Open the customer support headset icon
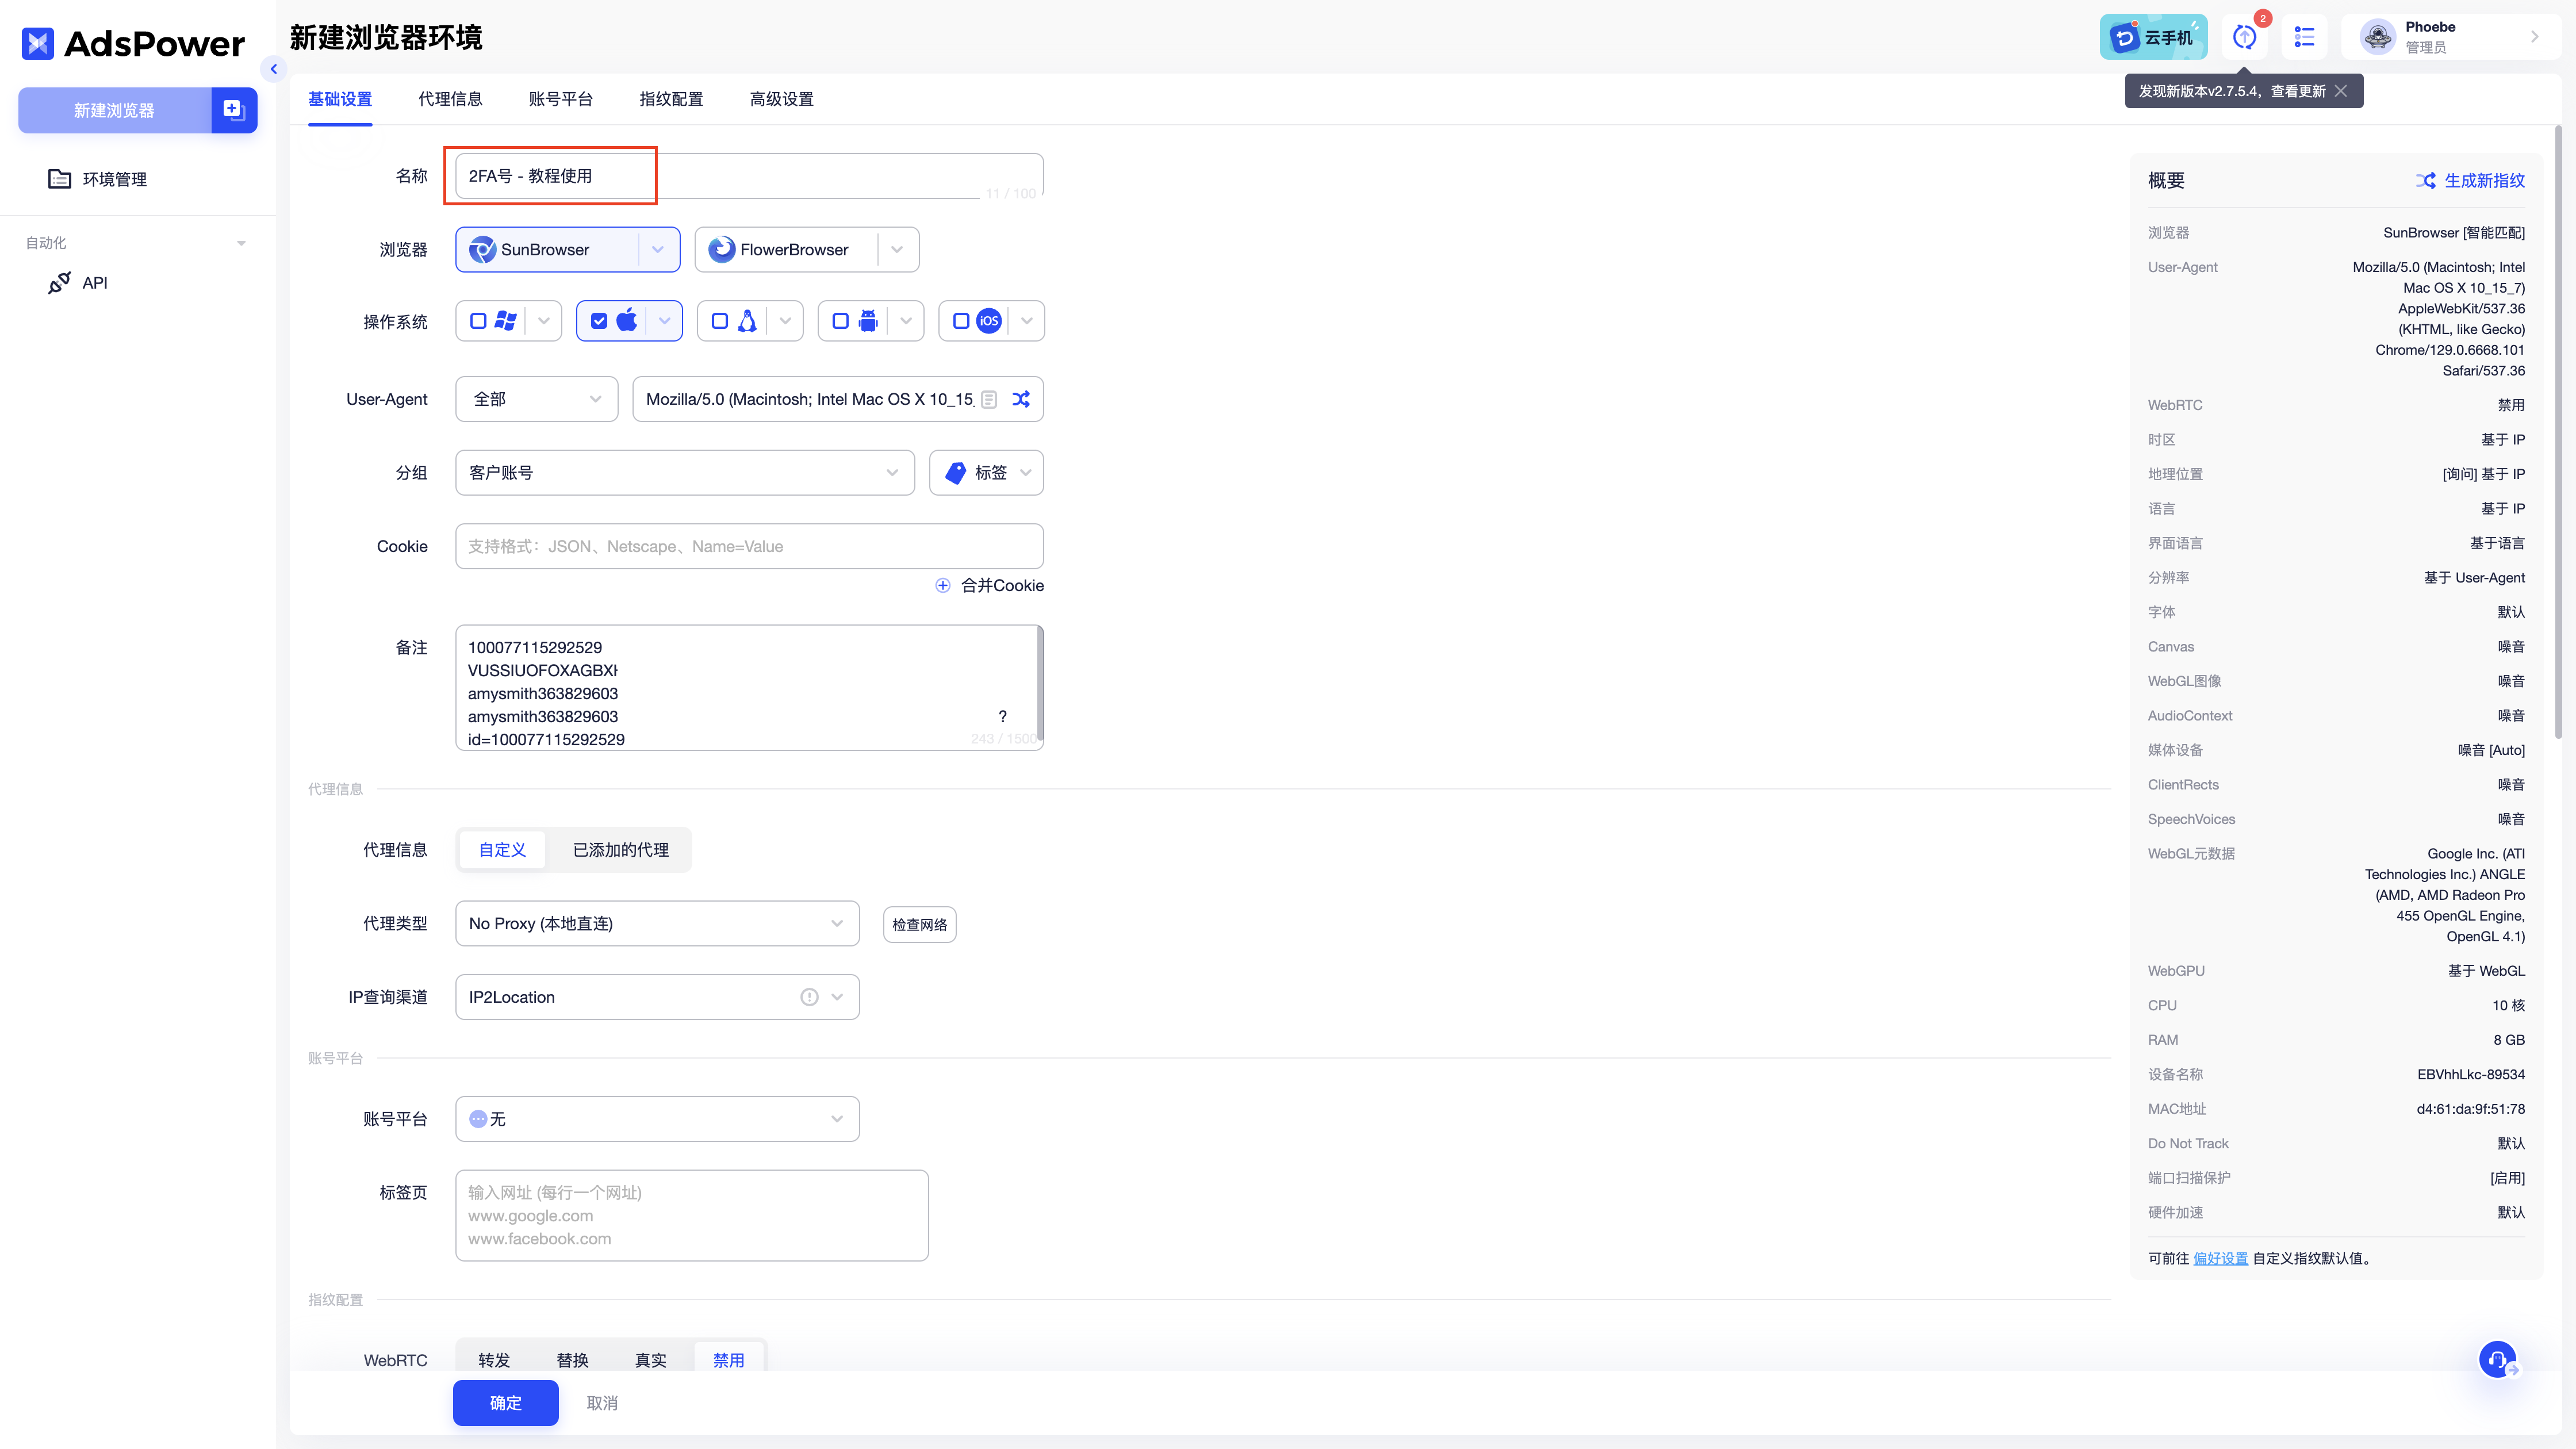2576x1449 pixels. pos(2498,1360)
